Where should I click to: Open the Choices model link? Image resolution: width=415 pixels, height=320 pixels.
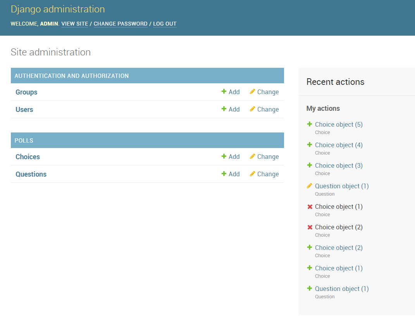(28, 157)
